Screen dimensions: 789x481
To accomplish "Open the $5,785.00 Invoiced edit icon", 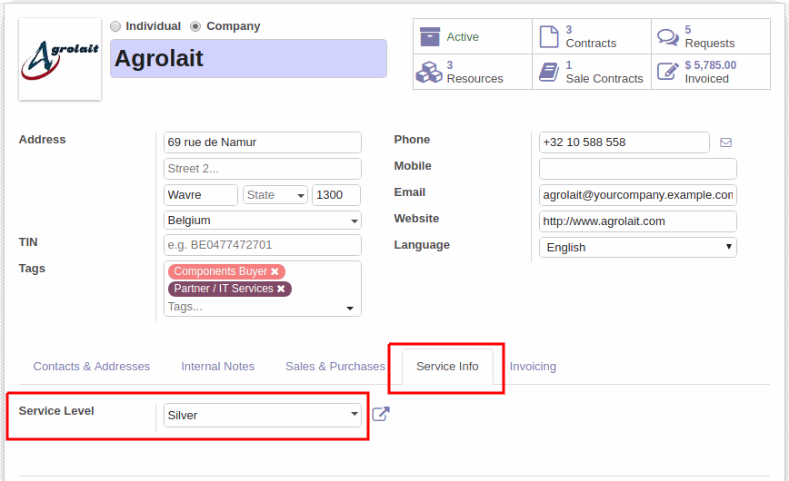I will pyautogui.click(x=668, y=72).
